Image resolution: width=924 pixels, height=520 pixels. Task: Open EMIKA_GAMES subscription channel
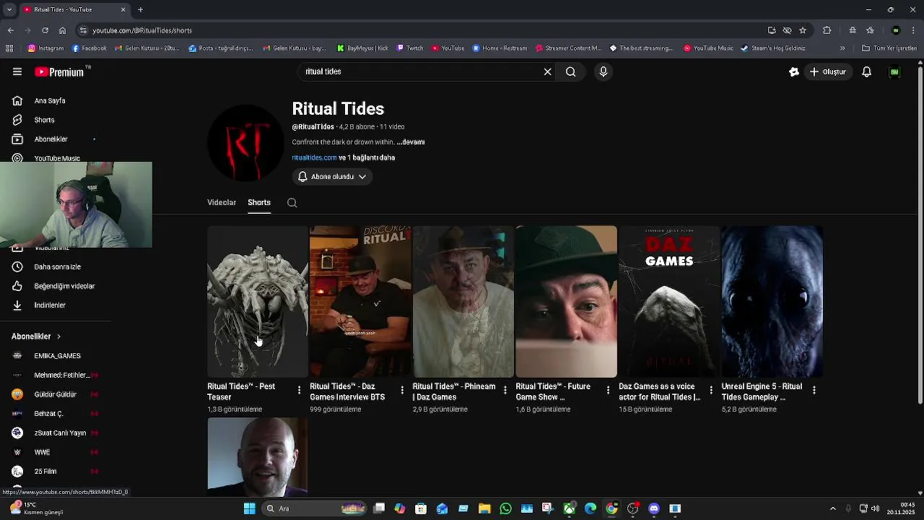point(57,355)
